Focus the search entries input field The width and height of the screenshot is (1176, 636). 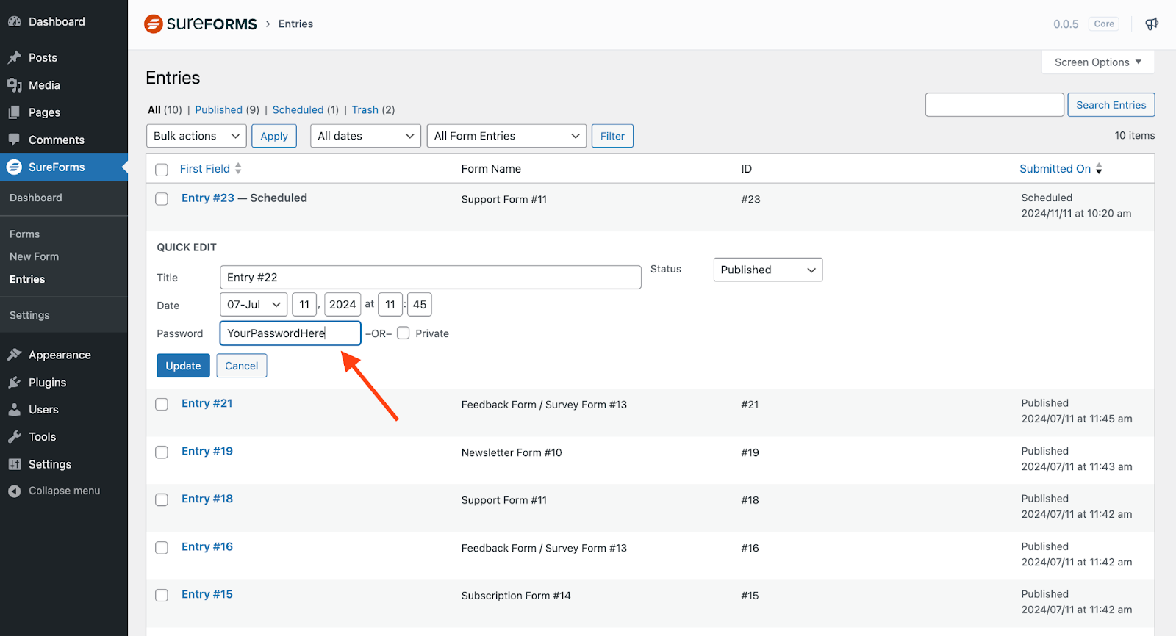(994, 104)
